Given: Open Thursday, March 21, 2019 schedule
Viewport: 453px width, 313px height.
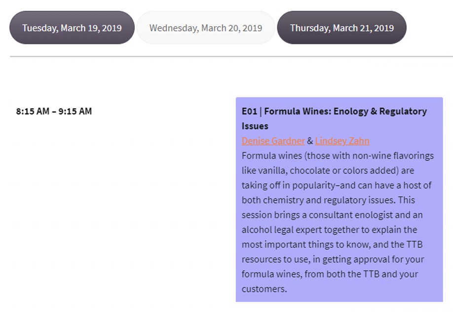Looking at the screenshot, I should point(342,28).
